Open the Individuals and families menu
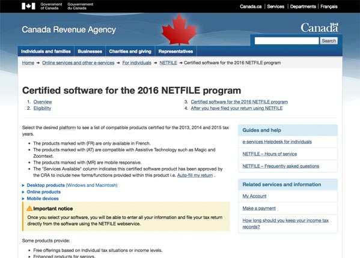The width and height of the screenshot is (360, 258). point(46,52)
